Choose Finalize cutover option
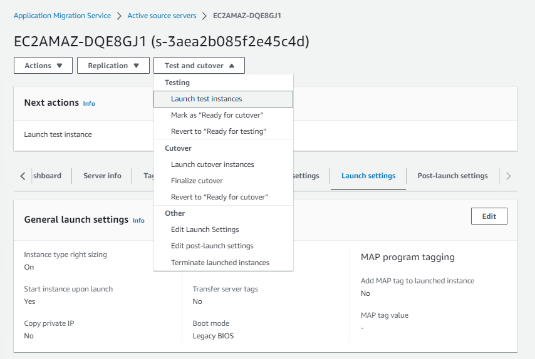The image size is (535, 359). 197,181
